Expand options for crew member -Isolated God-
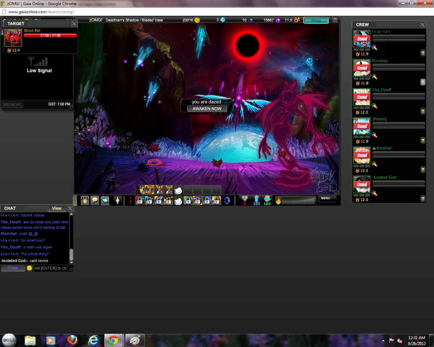 (423, 198)
